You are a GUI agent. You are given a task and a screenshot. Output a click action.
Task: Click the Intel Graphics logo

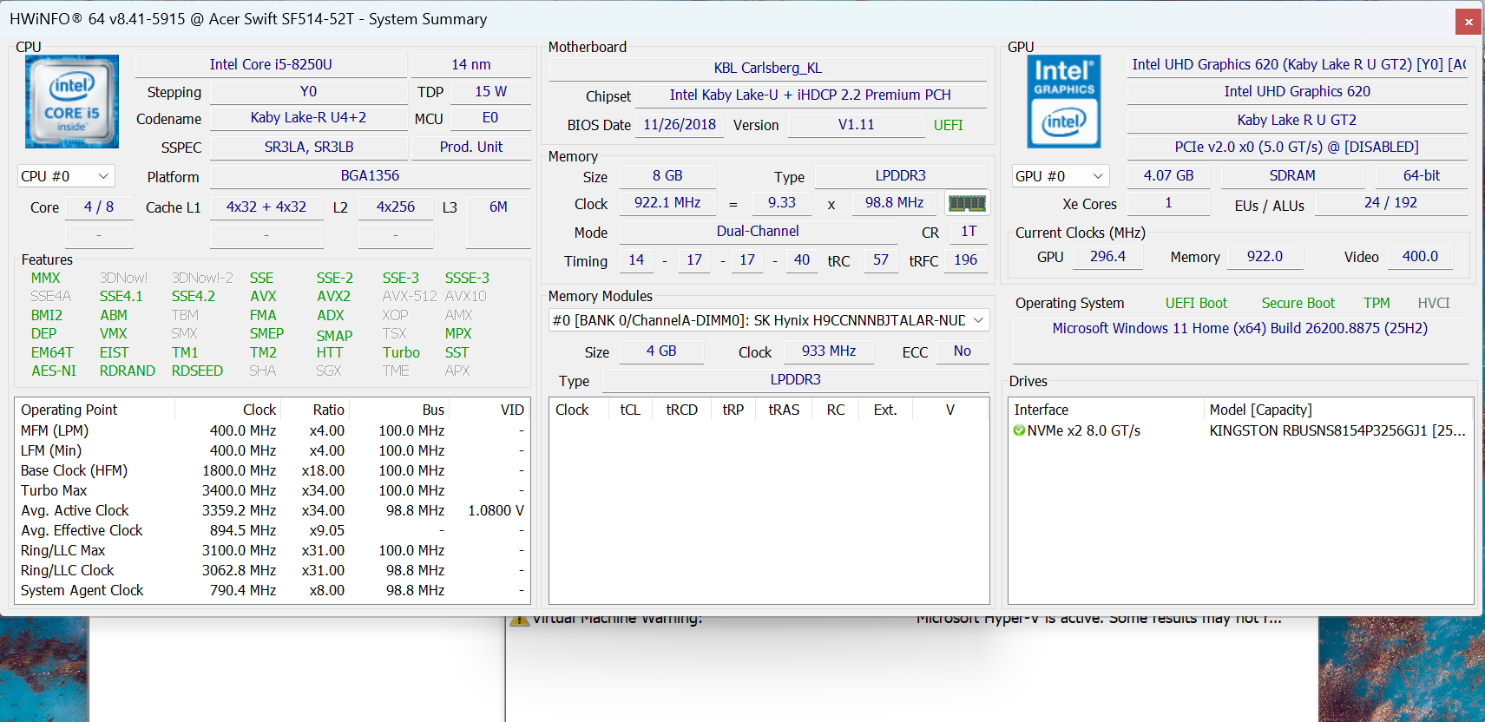point(1064,102)
